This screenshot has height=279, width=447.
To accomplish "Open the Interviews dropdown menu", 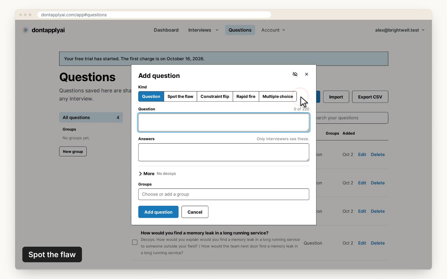I will tap(203, 30).
